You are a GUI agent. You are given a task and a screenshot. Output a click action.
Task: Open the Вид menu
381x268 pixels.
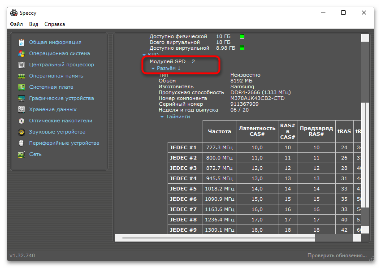tap(34, 24)
